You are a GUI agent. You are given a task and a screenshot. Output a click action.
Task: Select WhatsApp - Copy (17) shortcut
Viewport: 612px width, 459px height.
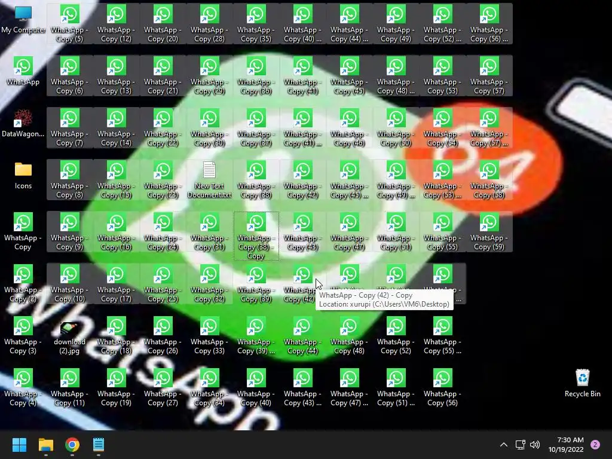(x=116, y=284)
